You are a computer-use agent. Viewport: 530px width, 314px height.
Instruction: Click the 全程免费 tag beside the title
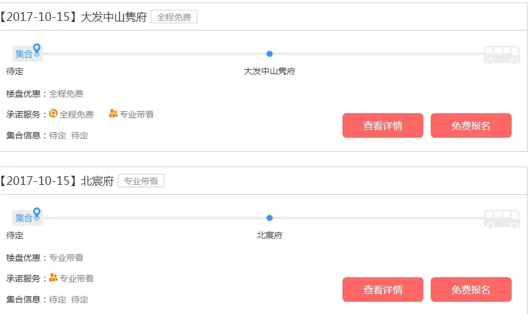[x=174, y=17]
